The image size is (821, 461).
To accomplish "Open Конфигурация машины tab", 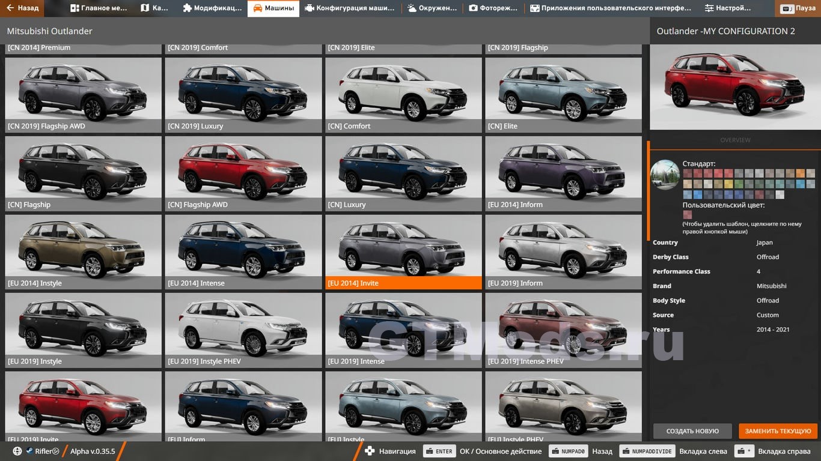I will [350, 8].
